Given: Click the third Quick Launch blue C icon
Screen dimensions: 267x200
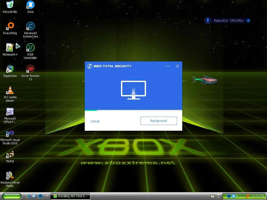Looking at the screenshot, I should click(x=40, y=196).
